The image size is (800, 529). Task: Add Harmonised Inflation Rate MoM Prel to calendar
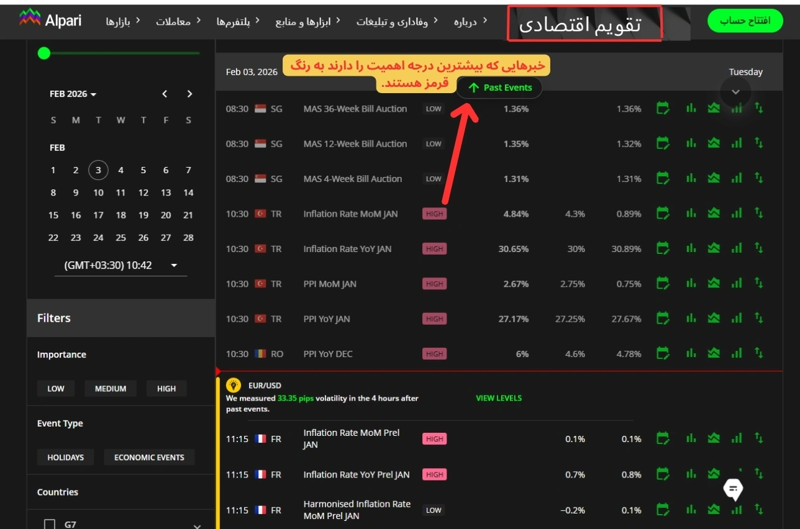(x=663, y=510)
